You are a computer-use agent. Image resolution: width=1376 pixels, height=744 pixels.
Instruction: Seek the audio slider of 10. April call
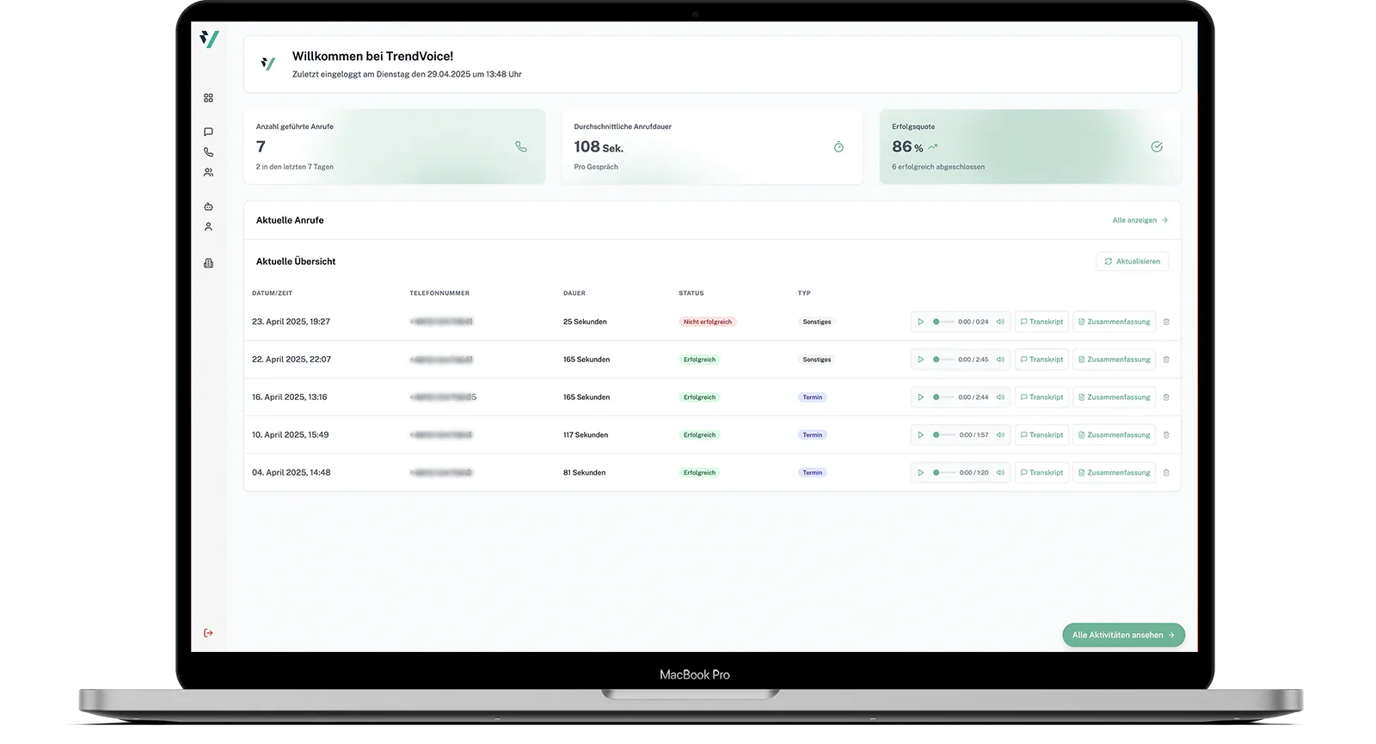943,435
